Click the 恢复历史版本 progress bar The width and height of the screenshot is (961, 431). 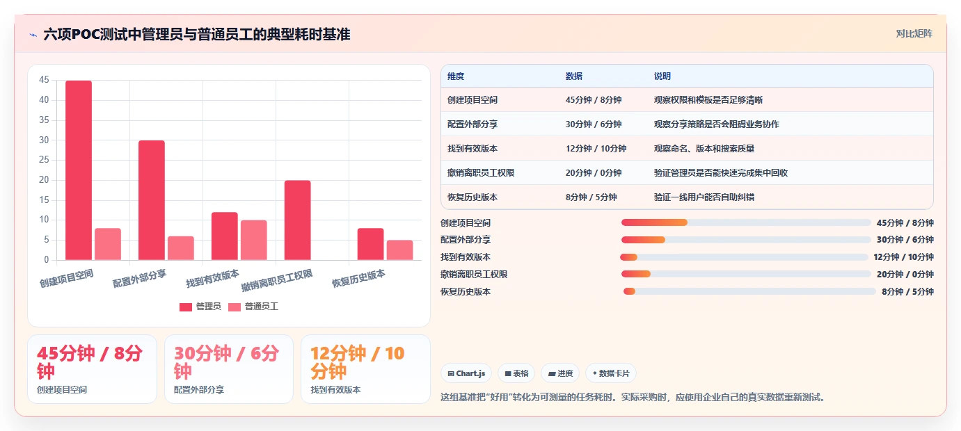tap(749, 291)
